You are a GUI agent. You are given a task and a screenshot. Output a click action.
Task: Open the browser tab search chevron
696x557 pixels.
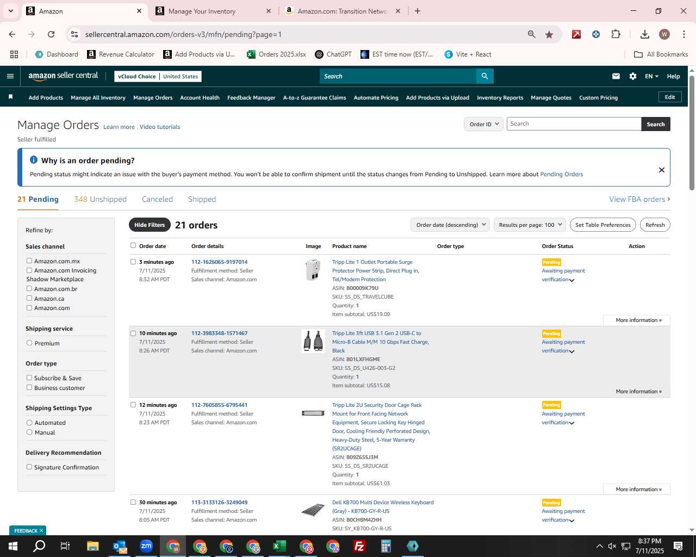(10, 11)
